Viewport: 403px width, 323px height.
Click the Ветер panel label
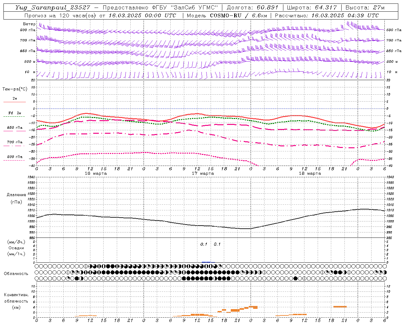29,24
